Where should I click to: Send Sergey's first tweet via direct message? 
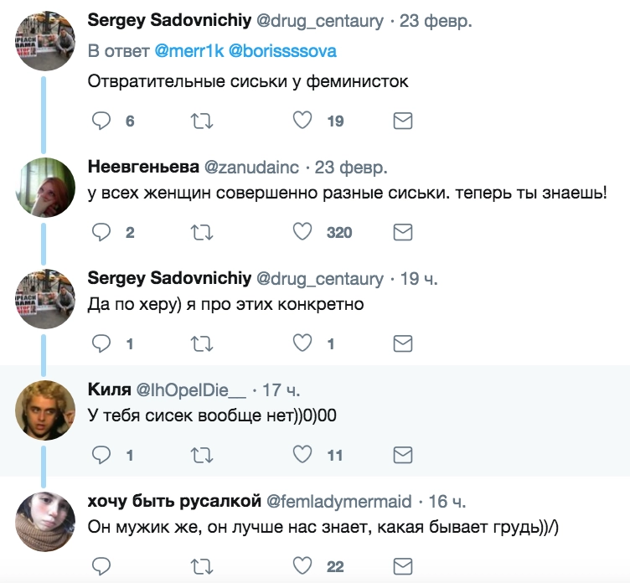[403, 121]
